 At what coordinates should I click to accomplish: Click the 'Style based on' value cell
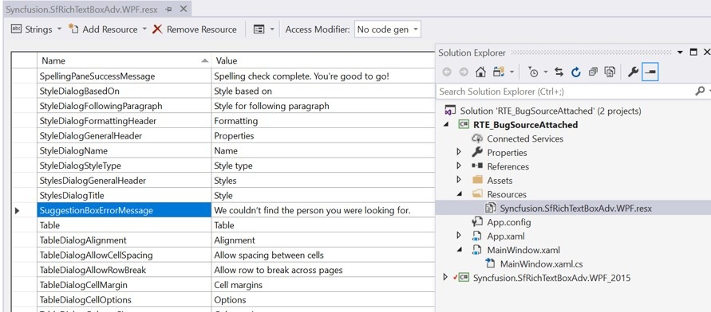pos(323,91)
